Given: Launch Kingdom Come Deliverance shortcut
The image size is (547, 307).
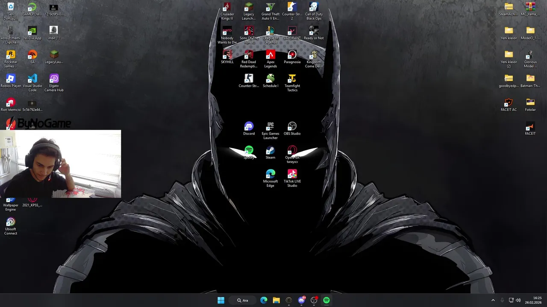Looking at the screenshot, I should tap(314, 59).
